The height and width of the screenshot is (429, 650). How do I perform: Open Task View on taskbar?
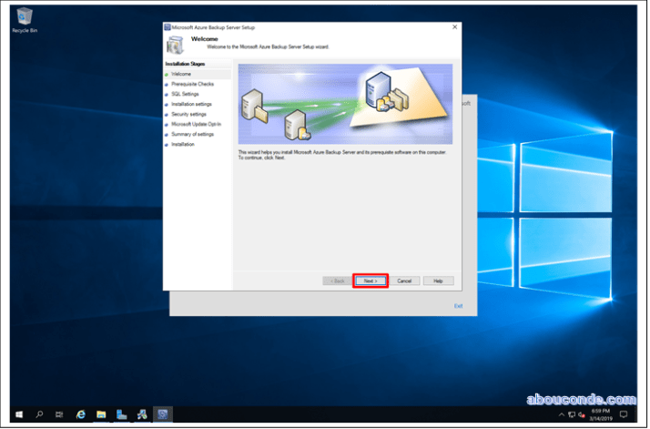[58, 414]
